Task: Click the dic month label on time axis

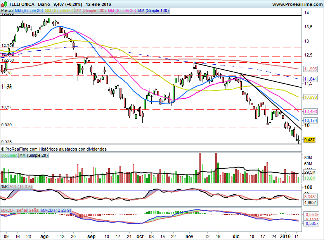Action: tap(236, 237)
